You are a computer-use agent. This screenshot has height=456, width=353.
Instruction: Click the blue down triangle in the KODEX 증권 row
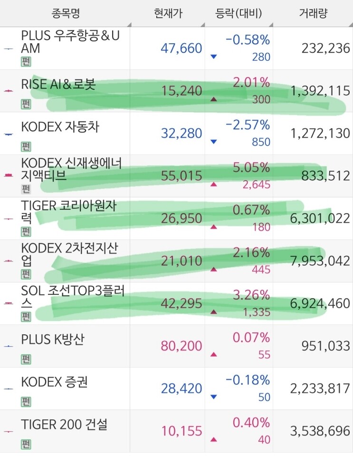(213, 397)
